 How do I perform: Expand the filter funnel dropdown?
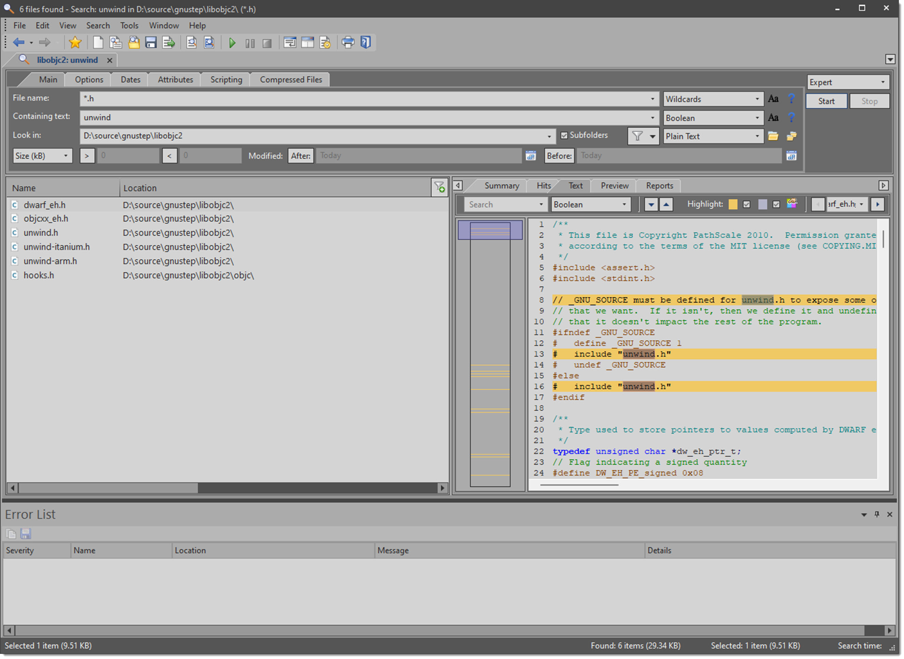pyautogui.click(x=653, y=137)
